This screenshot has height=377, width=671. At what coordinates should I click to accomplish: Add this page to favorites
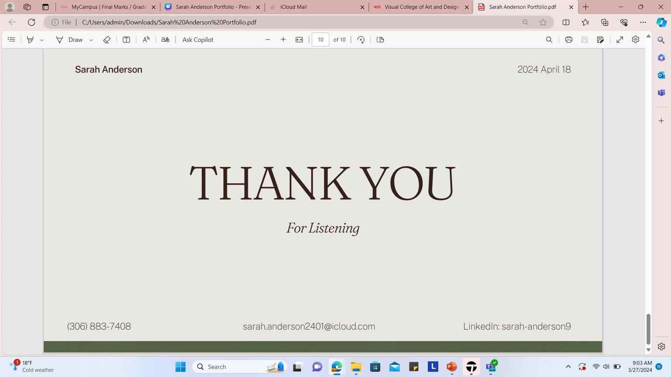coord(543,22)
